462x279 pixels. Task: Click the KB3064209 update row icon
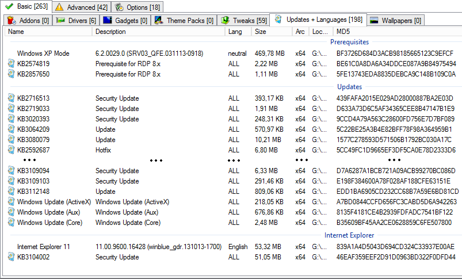[x=11, y=129]
